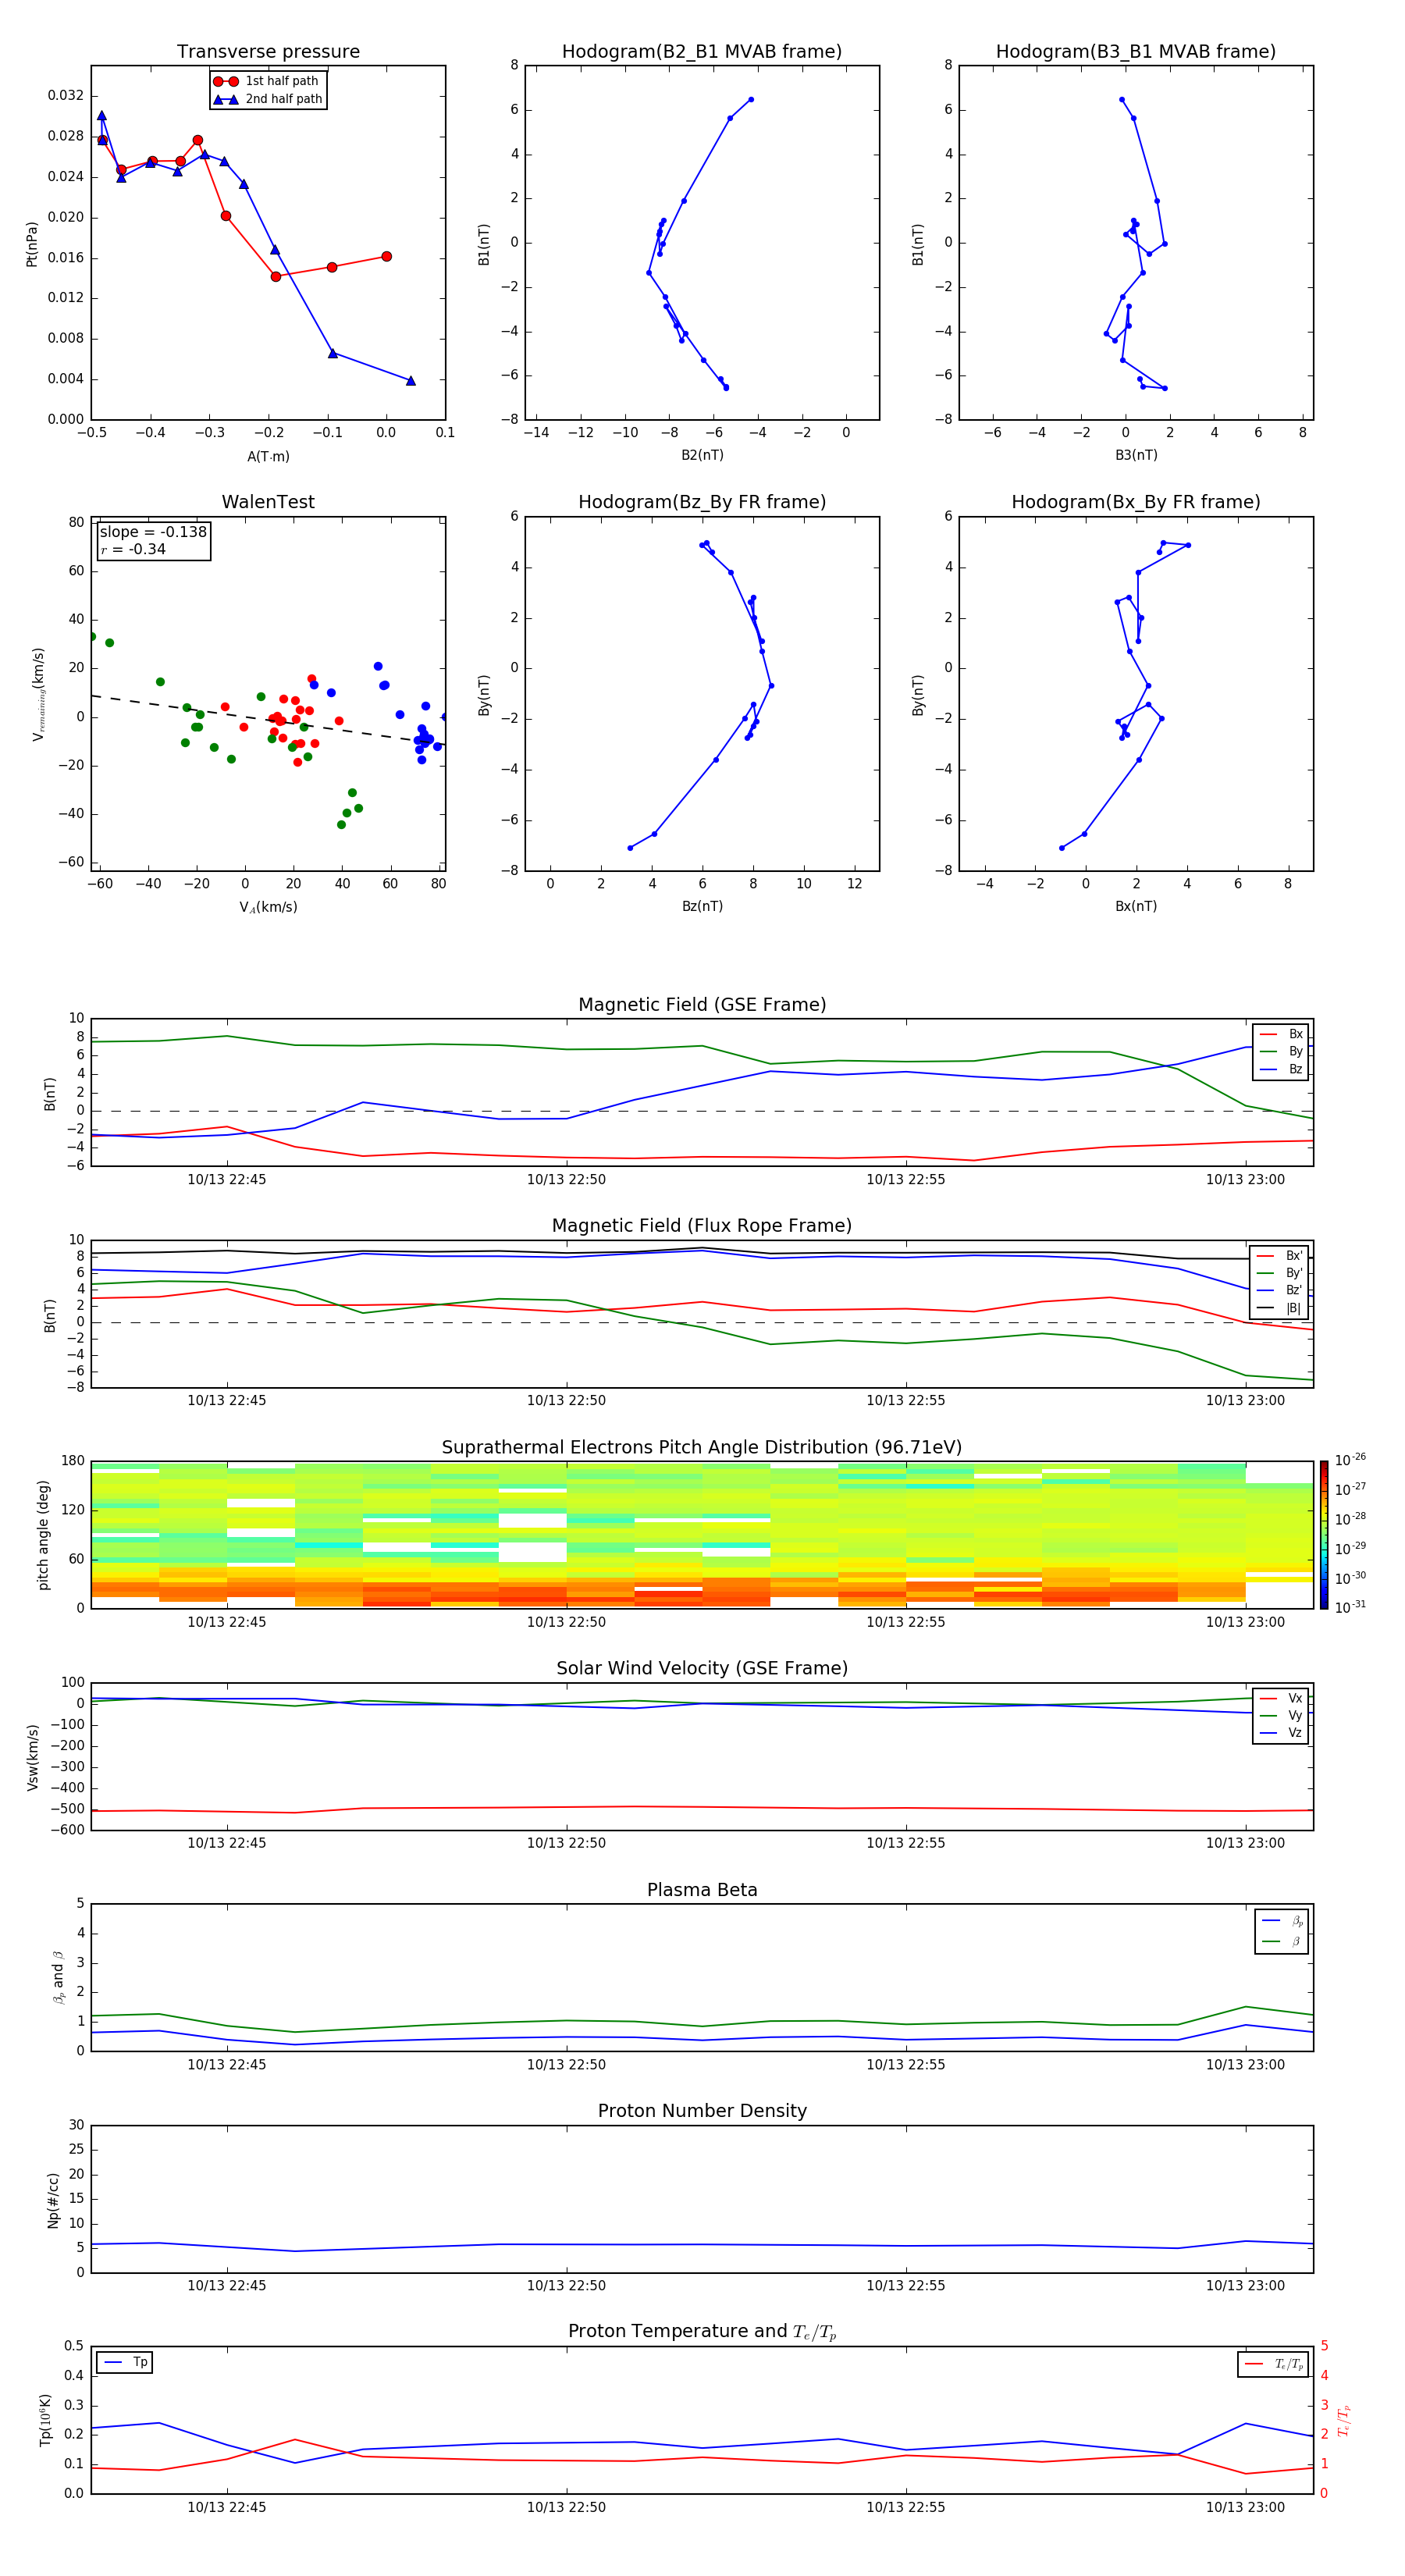Viewport: 1405px width, 2576px height.
Task: Click the "A(T·m)" x-axis label
Action: 268,457
